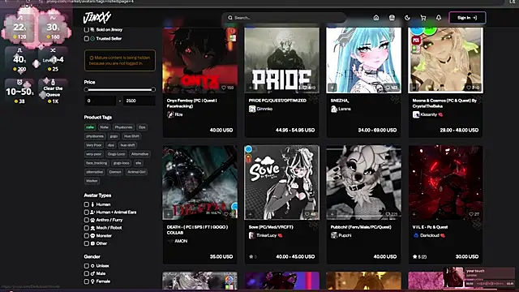Image resolution: width=519 pixels, height=292 pixels.
Task: Add Sove avatar with plus icon
Action: click(251, 214)
